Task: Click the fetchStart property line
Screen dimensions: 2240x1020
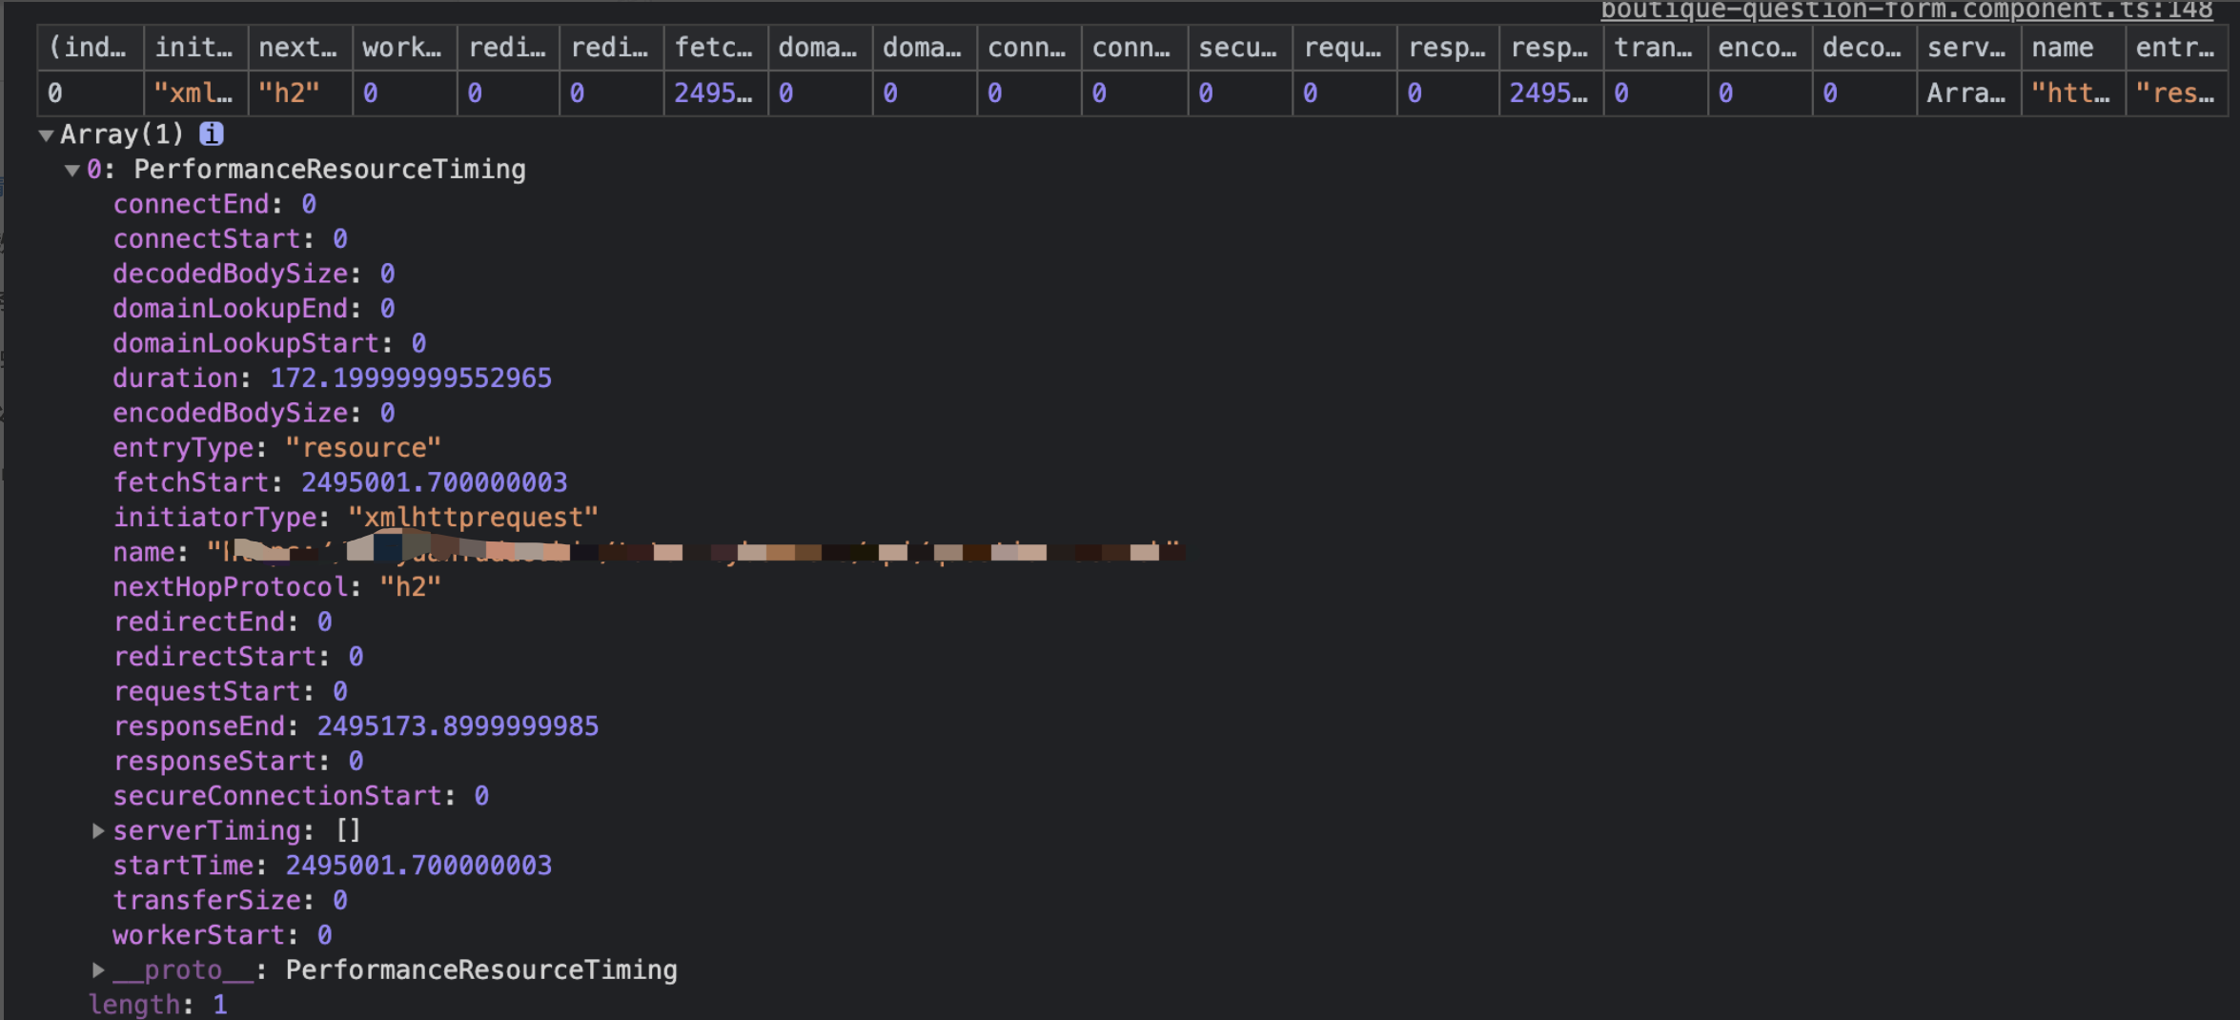Action: 339,482
